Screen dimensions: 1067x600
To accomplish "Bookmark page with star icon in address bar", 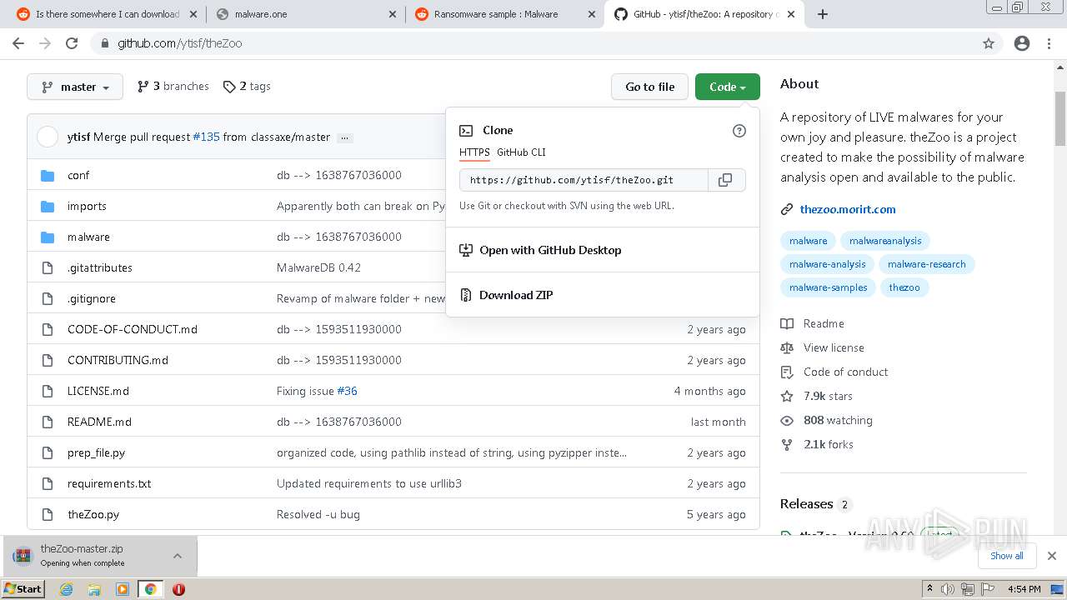I will tap(989, 43).
